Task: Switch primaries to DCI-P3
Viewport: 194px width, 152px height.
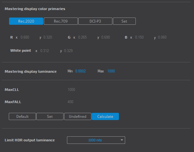Action: pyautogui.click(x=95, y=21)
